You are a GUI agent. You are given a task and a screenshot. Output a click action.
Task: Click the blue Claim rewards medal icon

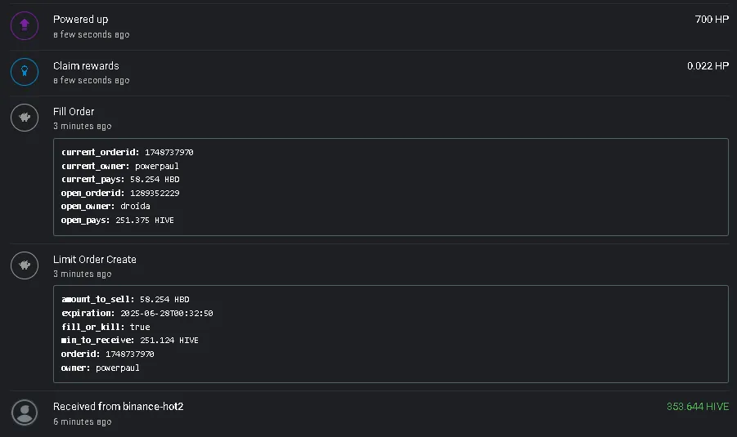click(25, 71)
